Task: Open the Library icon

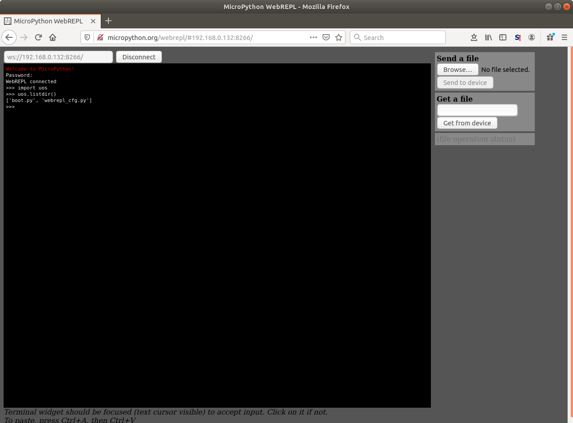Action: tap(488, 37)
